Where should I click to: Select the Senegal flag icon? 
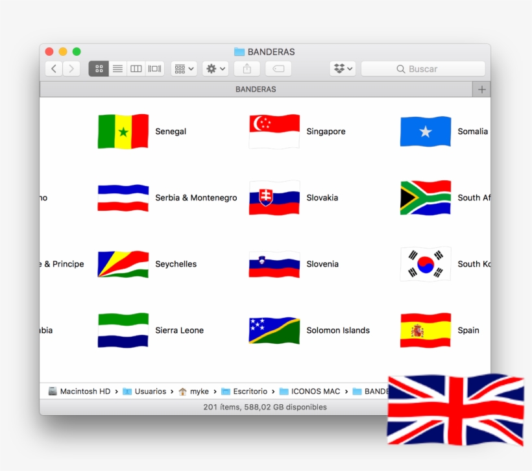(x=123, y=131)
